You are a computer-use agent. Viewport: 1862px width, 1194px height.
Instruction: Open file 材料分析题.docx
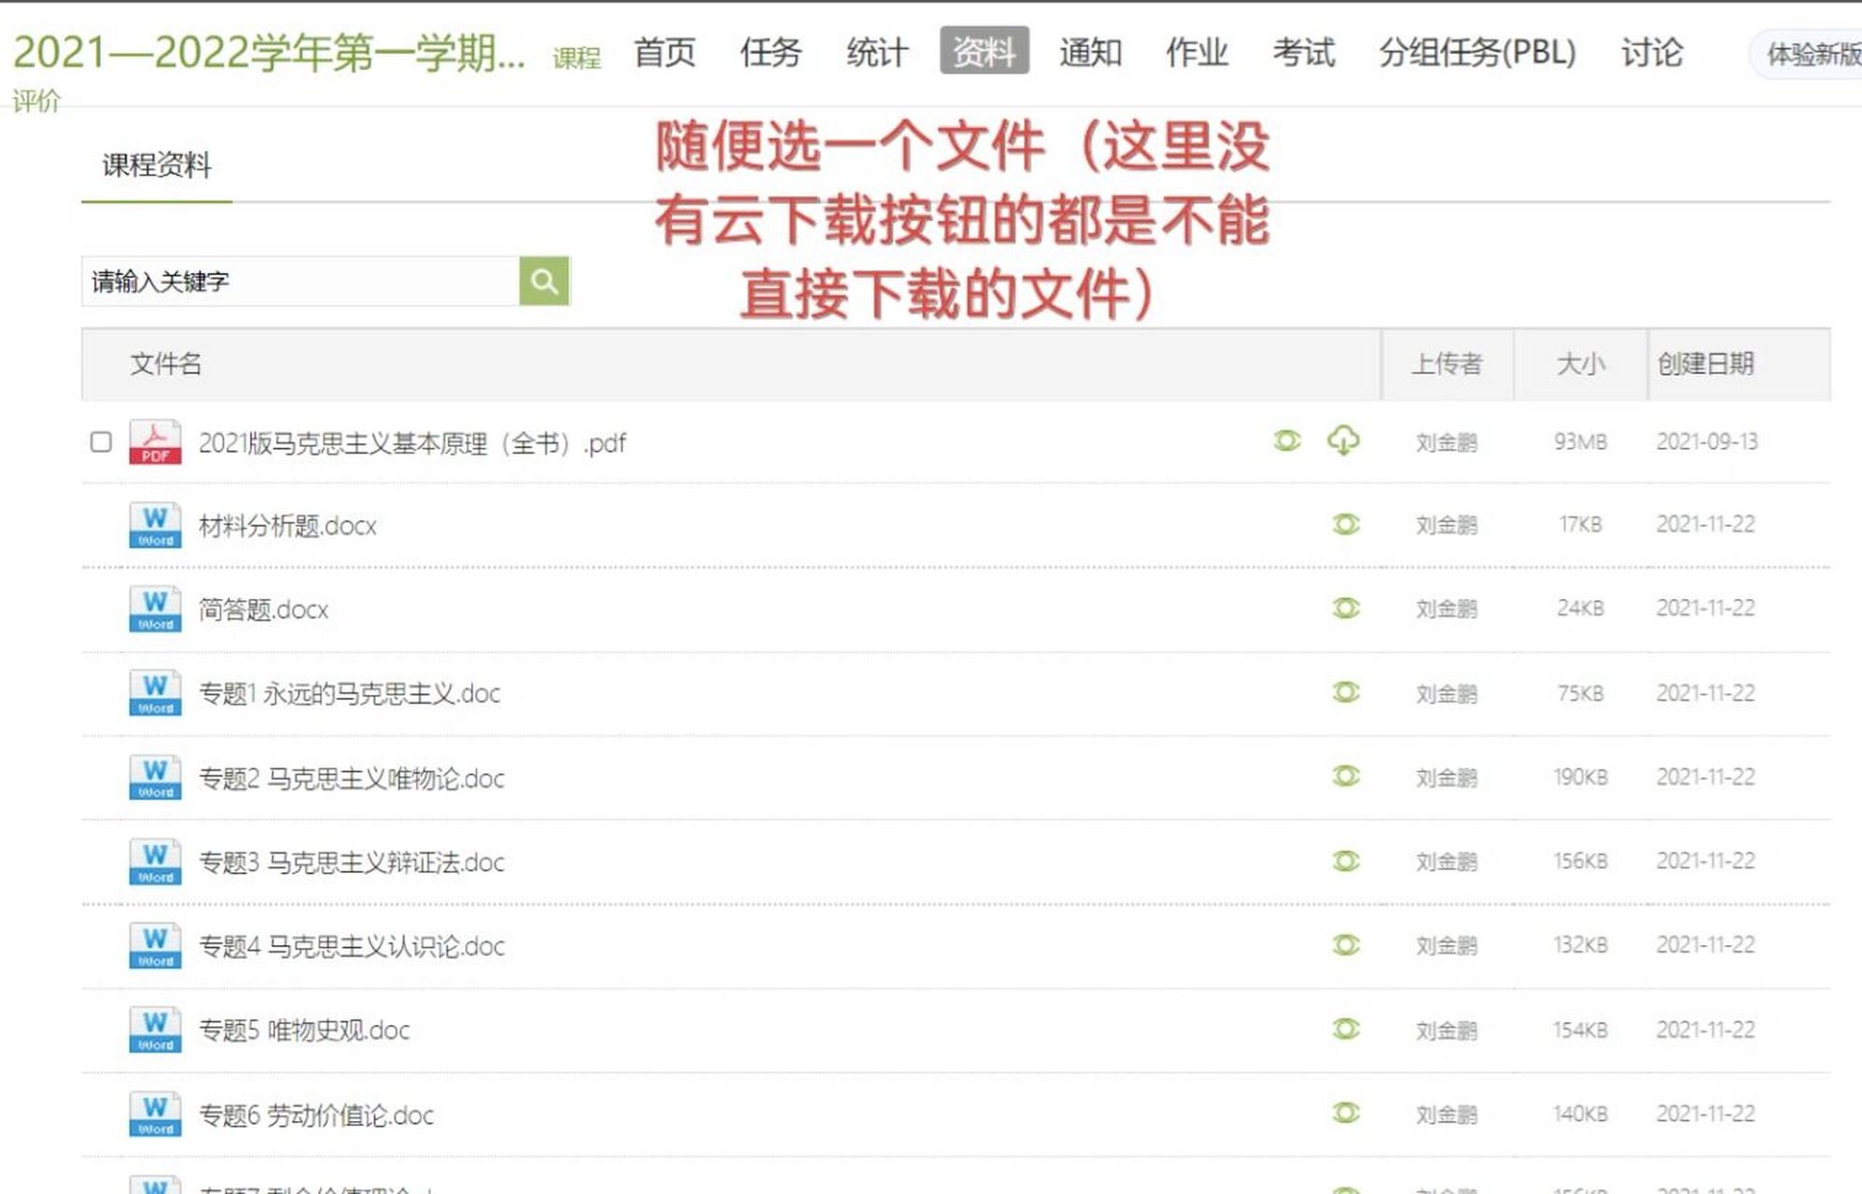[287, 526]
